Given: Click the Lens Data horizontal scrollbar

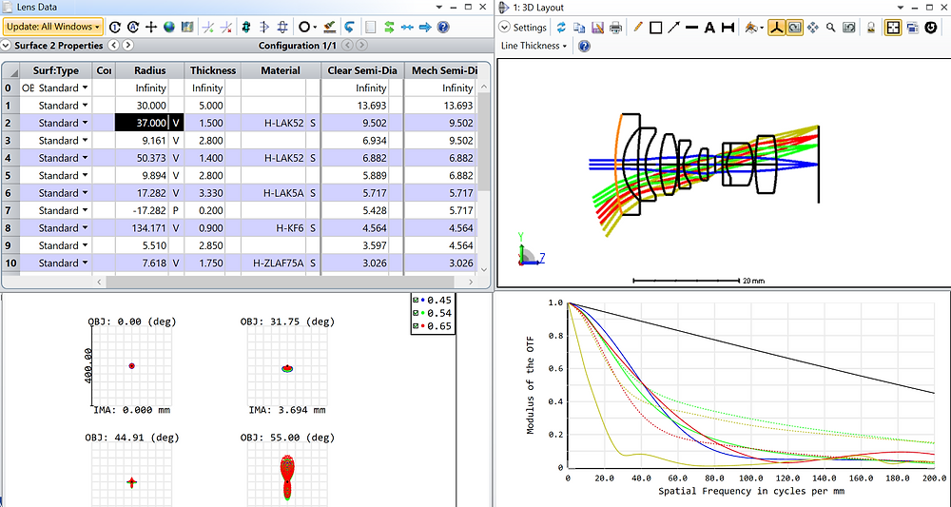Looking at the screenshot, I should 279,282.
